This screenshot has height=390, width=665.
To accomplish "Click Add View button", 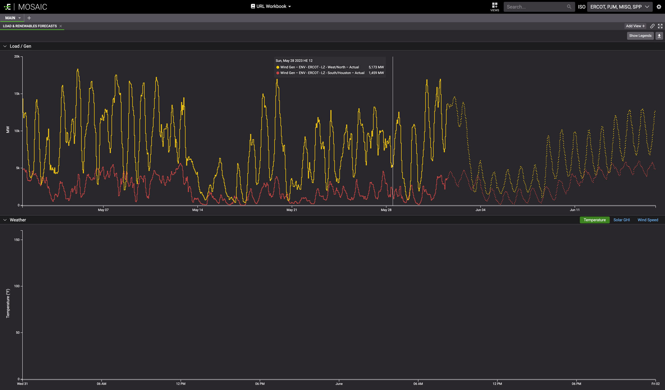I will [635, 26].
